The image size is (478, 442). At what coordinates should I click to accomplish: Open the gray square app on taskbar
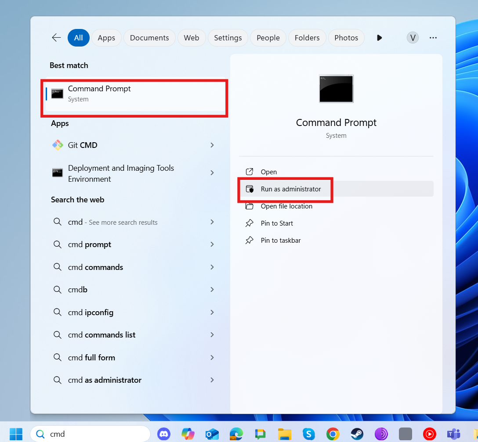pyautogui.click(x=405, y=434)
